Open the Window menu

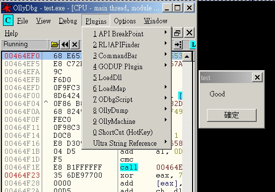(x=155, y=21)
